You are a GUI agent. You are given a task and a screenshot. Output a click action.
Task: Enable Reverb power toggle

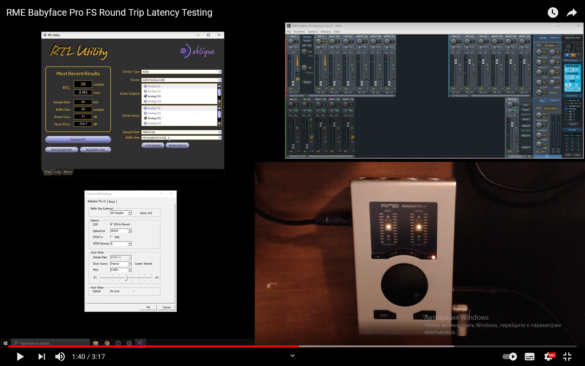coord(537,38)
